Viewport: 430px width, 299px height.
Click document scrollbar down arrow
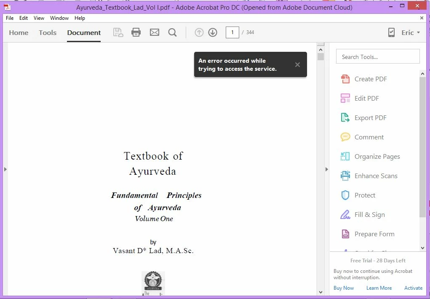320,292
